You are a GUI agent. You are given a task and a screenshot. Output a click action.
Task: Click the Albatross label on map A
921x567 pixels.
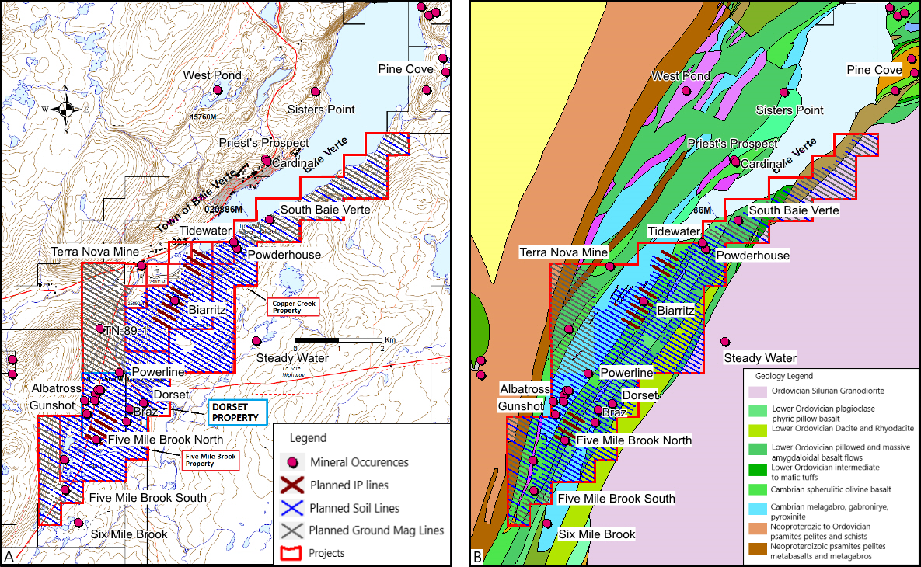click(57, 388)
